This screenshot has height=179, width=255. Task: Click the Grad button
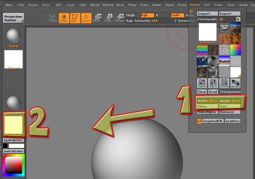click(213, 92)
